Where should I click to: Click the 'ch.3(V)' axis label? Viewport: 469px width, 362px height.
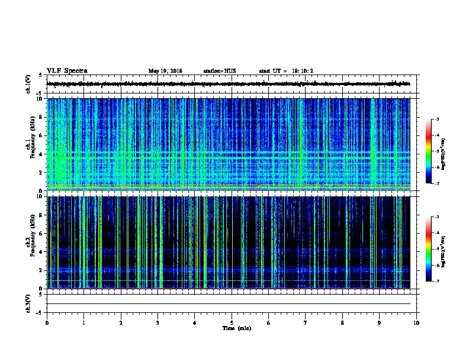(x=28, y=304)
